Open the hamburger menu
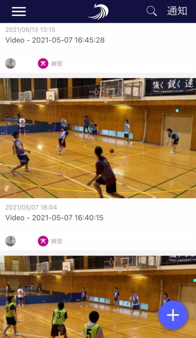 click(19, 12)
